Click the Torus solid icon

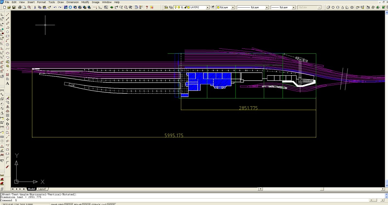352,7
